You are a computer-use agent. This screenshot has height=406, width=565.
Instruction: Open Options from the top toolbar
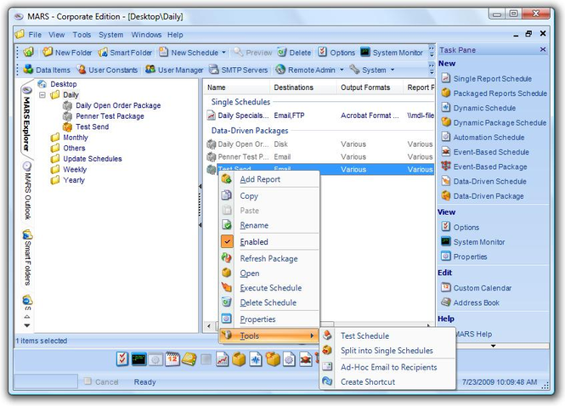coord(336,53)
